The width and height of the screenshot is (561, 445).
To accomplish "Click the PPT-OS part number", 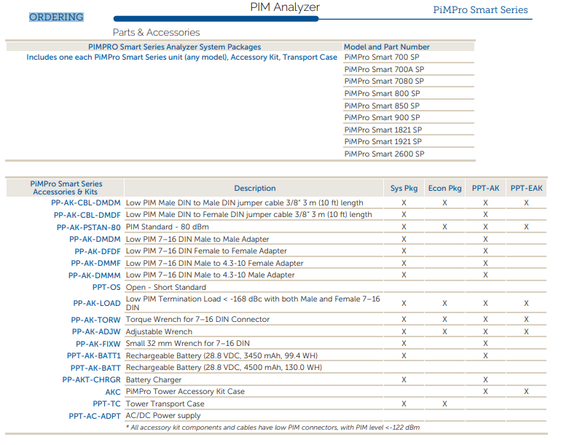I will 106,288.
